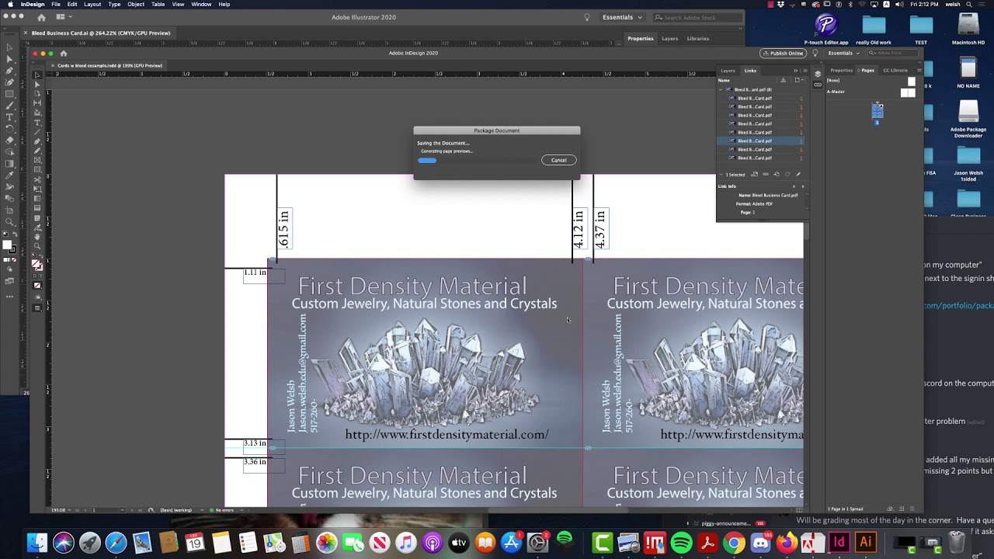Screen dimensions: 994x559
Task: Click the Search Adobe Stock field in Illustrator
Action: tap(696, 17)
